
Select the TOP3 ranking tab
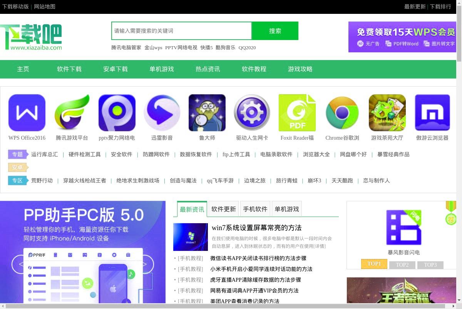tap(430, 265)
